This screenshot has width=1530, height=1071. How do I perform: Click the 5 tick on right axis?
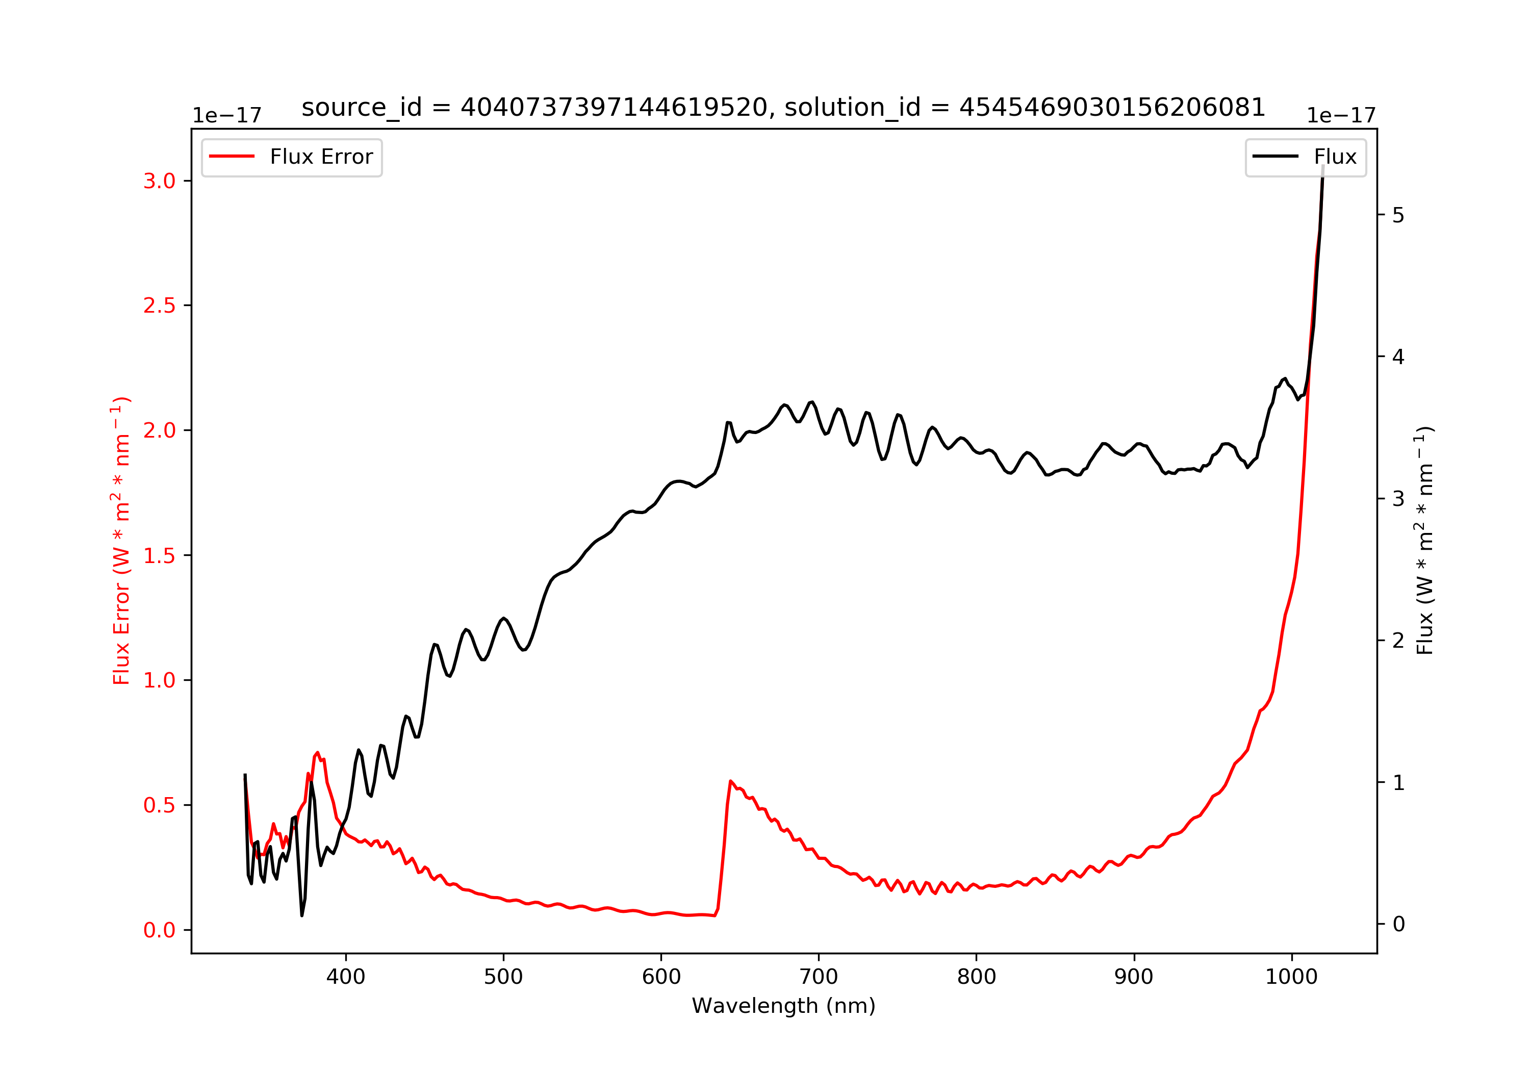[x=1399, y=215]
